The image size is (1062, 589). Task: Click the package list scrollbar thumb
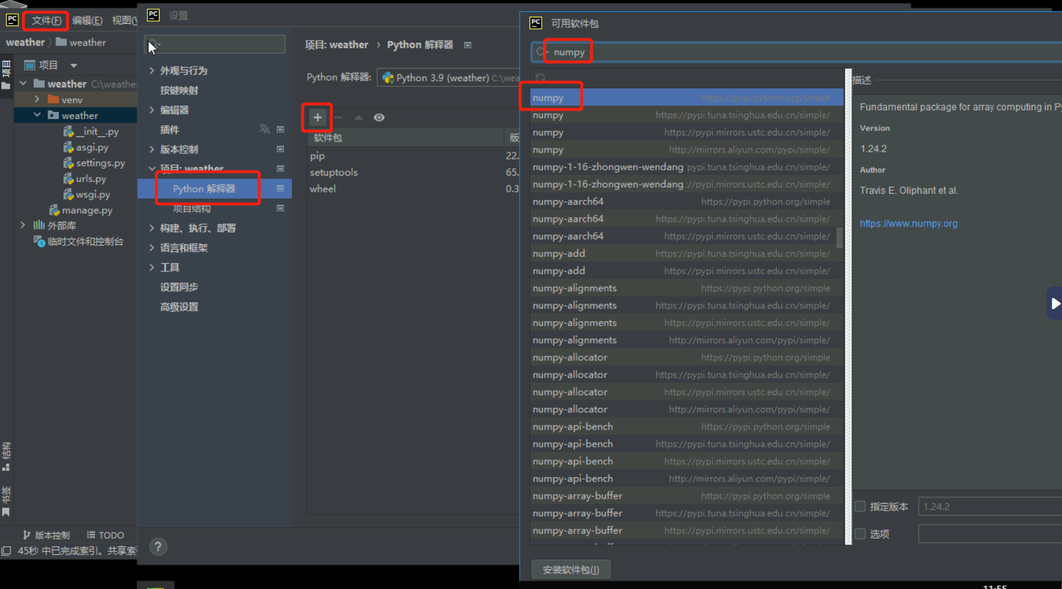[x=840, y=238]
